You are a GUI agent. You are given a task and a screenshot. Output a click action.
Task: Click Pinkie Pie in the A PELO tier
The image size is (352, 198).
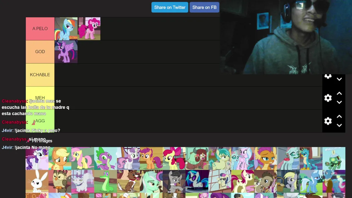(89, 29)
